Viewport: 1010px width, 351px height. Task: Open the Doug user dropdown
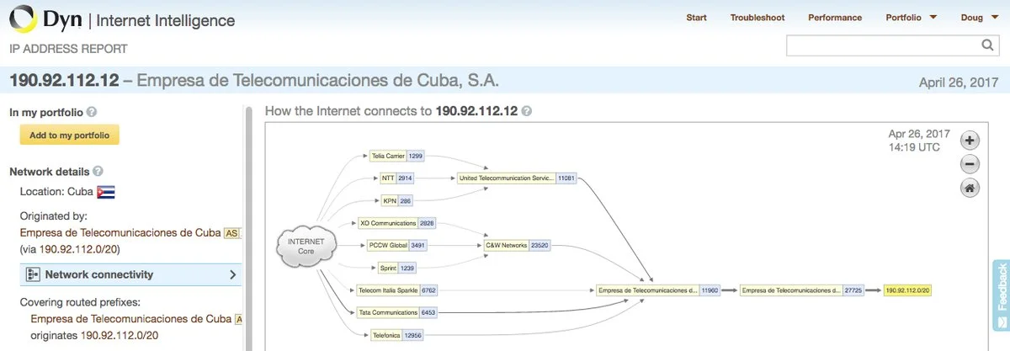coord(979,18)
